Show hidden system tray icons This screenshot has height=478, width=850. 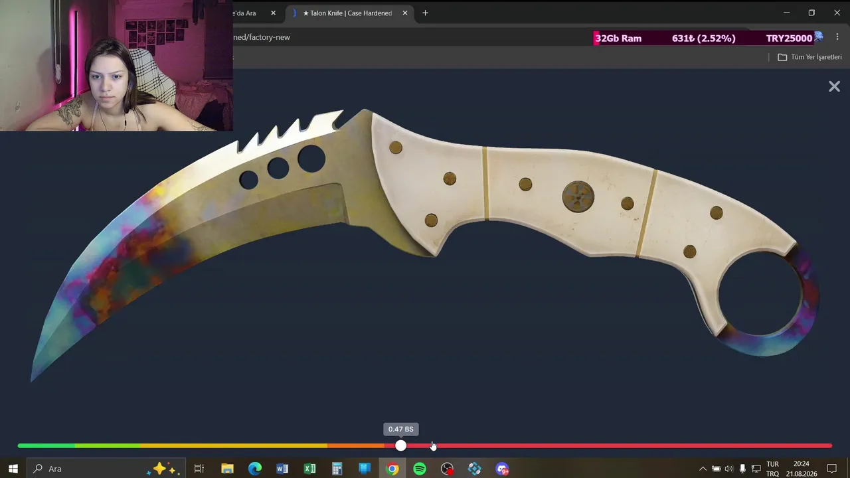click(x=703, y=469)
